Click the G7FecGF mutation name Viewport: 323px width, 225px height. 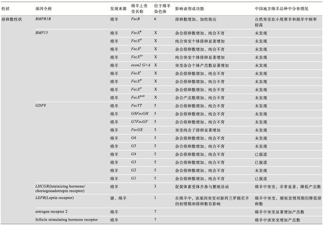click(139, 122)
